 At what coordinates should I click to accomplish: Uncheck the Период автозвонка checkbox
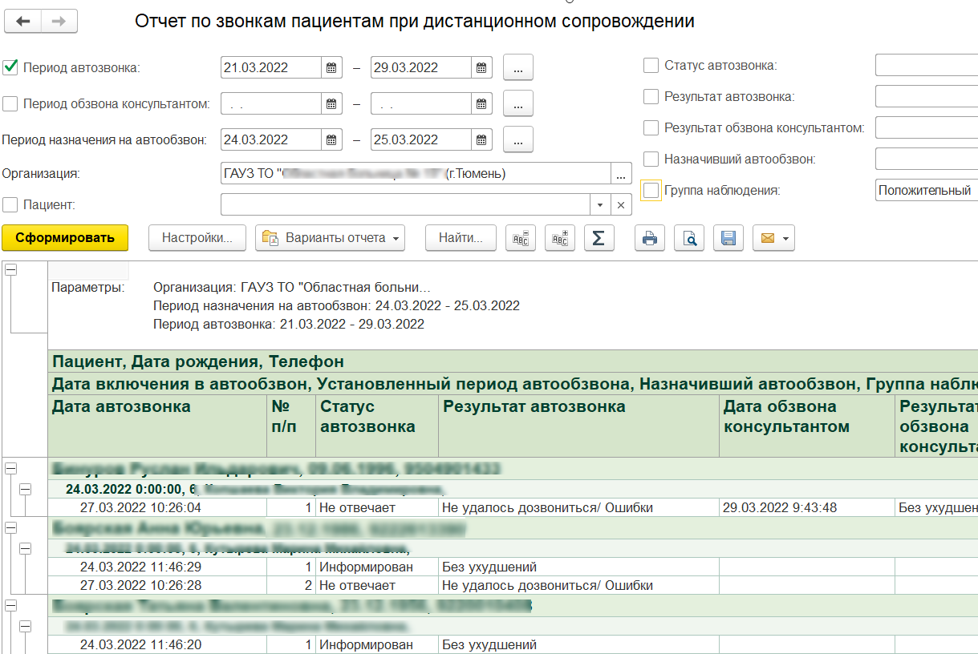[10, 68]
